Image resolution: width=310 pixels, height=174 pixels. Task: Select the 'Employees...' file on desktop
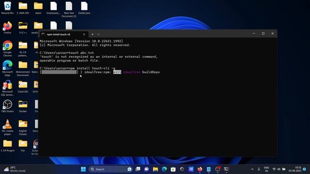[53, 8]
